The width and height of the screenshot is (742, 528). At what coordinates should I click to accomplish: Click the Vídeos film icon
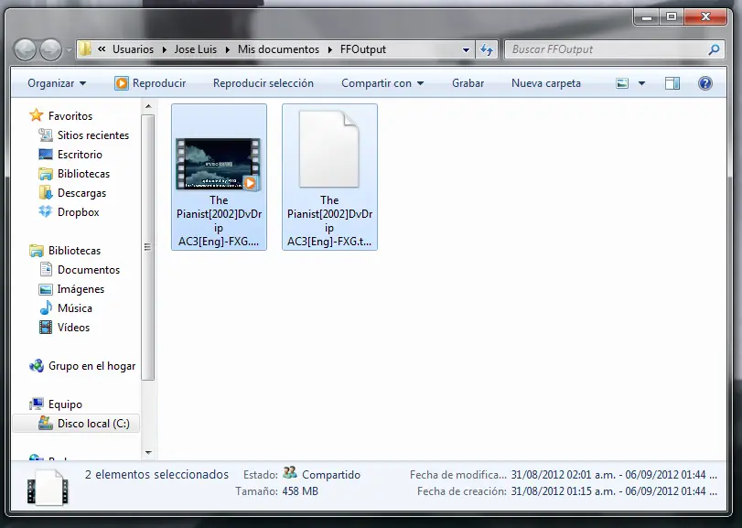pos(46,328)
